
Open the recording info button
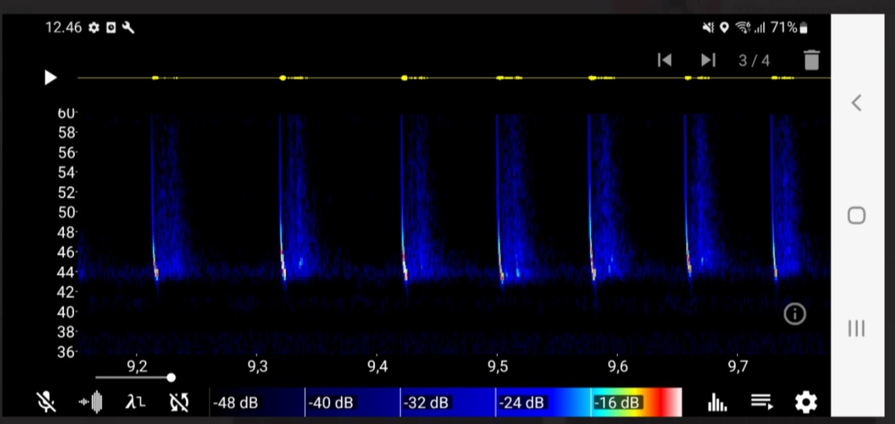(795, 314)
